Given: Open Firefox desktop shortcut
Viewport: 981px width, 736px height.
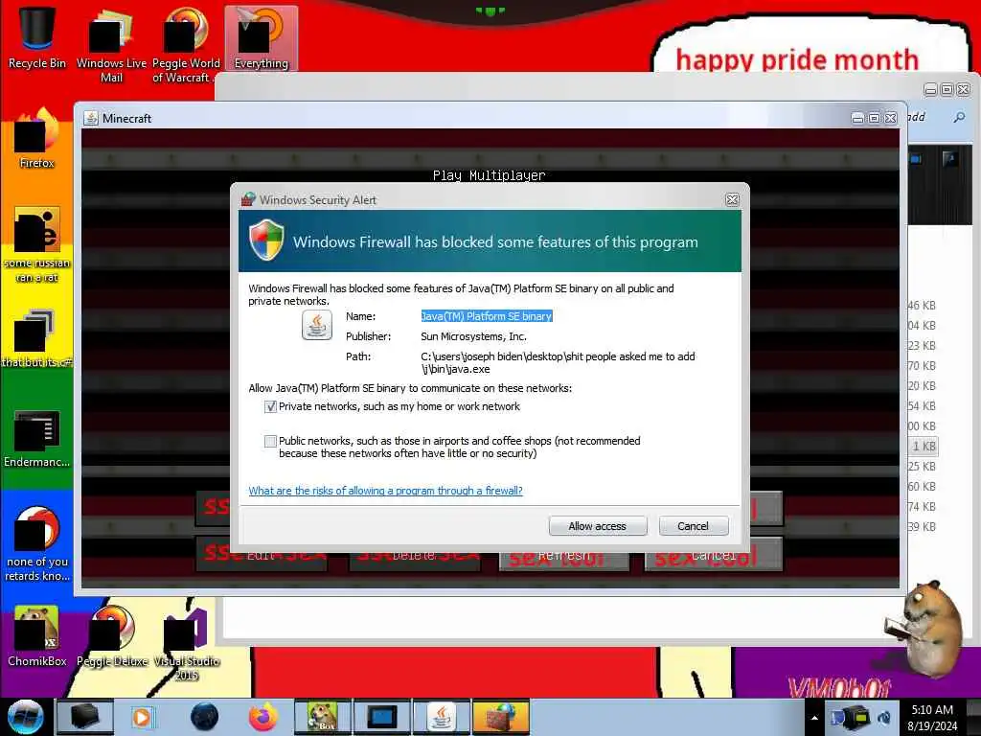Looking at the screenshot, I should tap(36, 139).
